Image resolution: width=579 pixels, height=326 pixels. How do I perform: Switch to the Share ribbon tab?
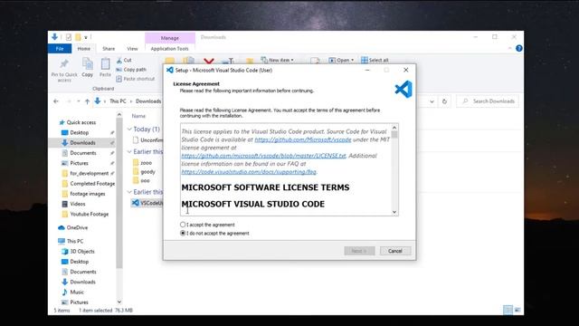coord(109,48)
